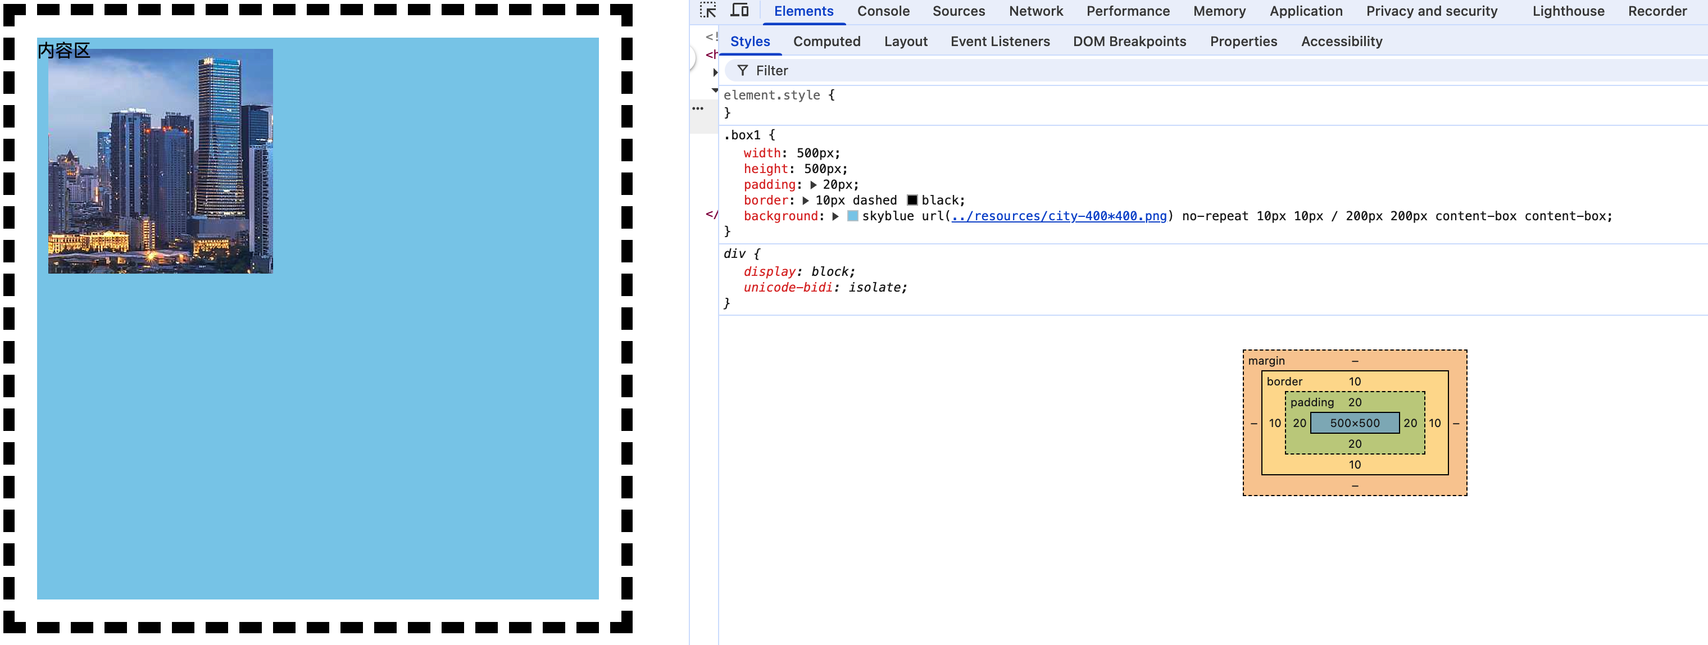Screen dimensions: 1708x645
Task: Expand the padding shorthand triangle
Action: coord(813,185)
